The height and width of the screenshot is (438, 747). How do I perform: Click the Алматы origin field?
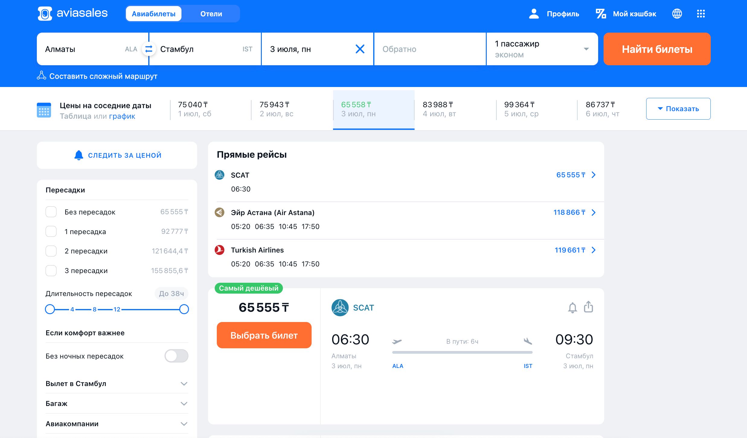point(92,49)
